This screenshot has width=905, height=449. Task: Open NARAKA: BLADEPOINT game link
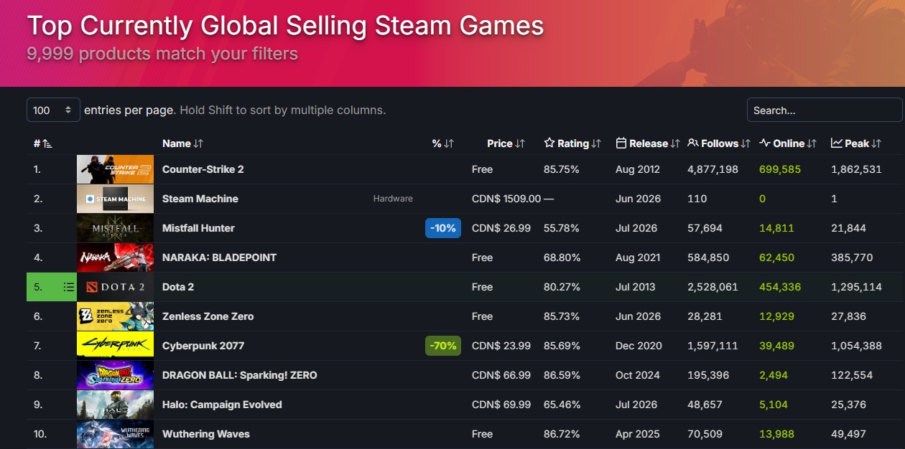219,257
